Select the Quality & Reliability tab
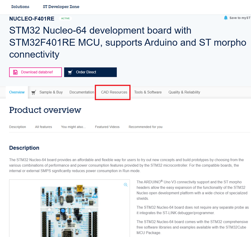Screen dimensions: 251x237 tap(184, 92)
